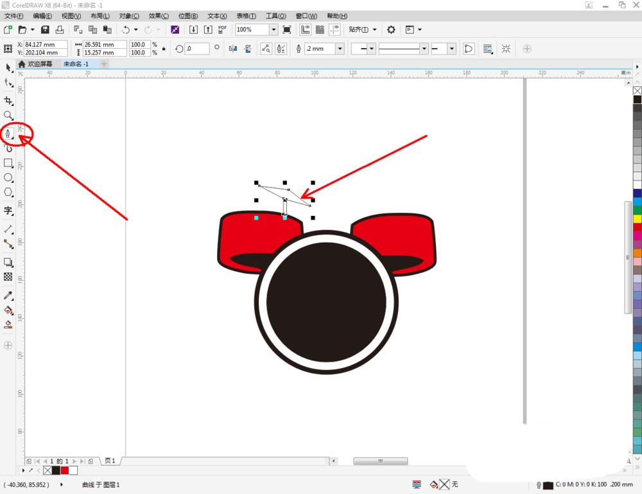The image size is (642, 494).
Task: Open the 对象(C) menu
Action: point(129,15)
